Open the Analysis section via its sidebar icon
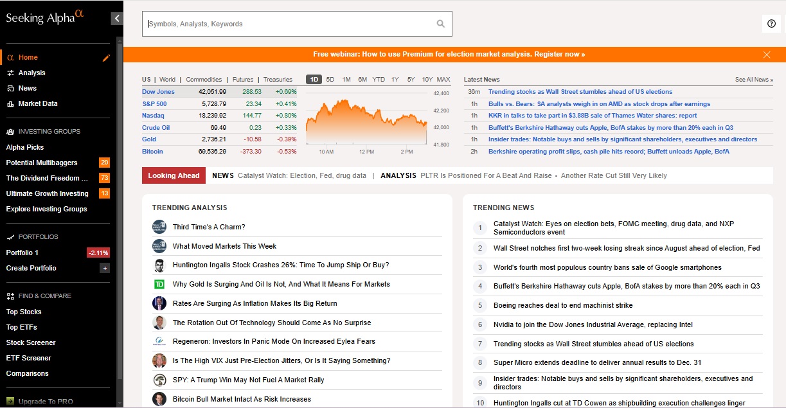Screen dimensions: 786x408 [12, 73]
